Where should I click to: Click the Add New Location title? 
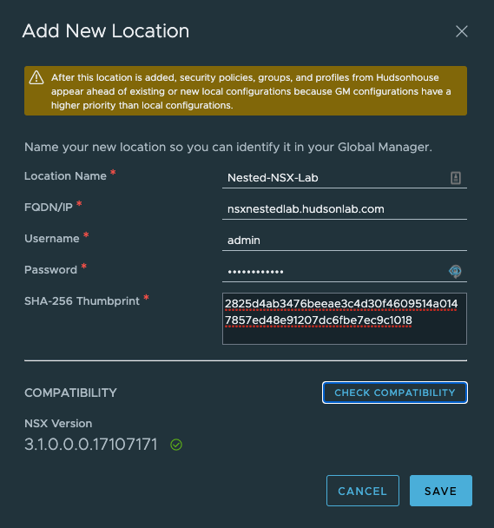pos(106,31)
